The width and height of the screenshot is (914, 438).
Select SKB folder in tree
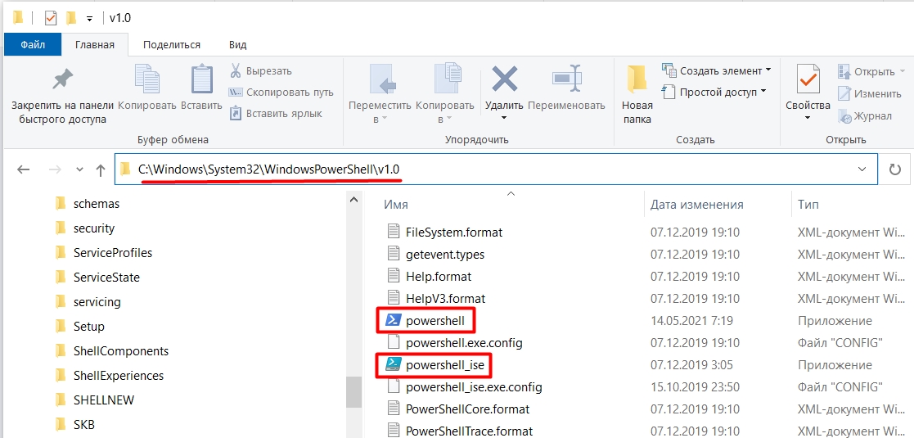coord(76,425)
